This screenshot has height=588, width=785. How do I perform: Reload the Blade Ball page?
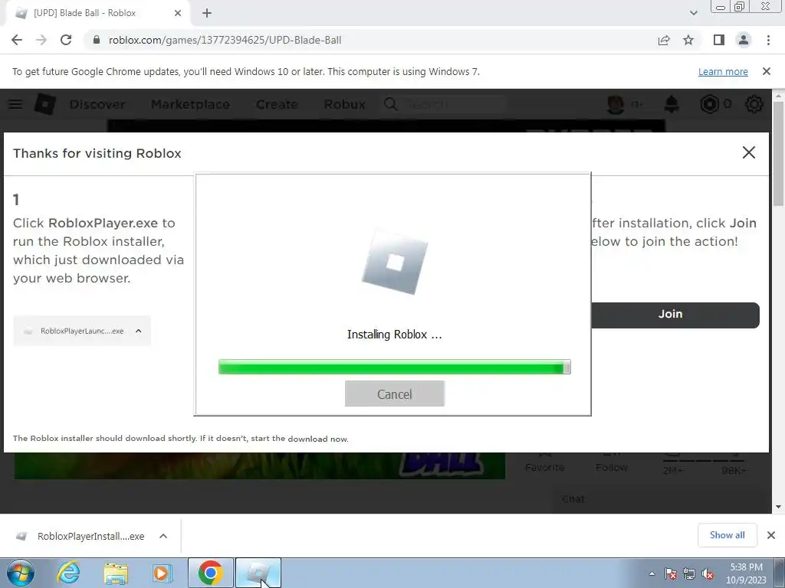tap(66, 40)
